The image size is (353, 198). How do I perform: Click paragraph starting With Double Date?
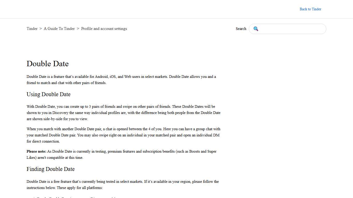click(x=123, y=113)
